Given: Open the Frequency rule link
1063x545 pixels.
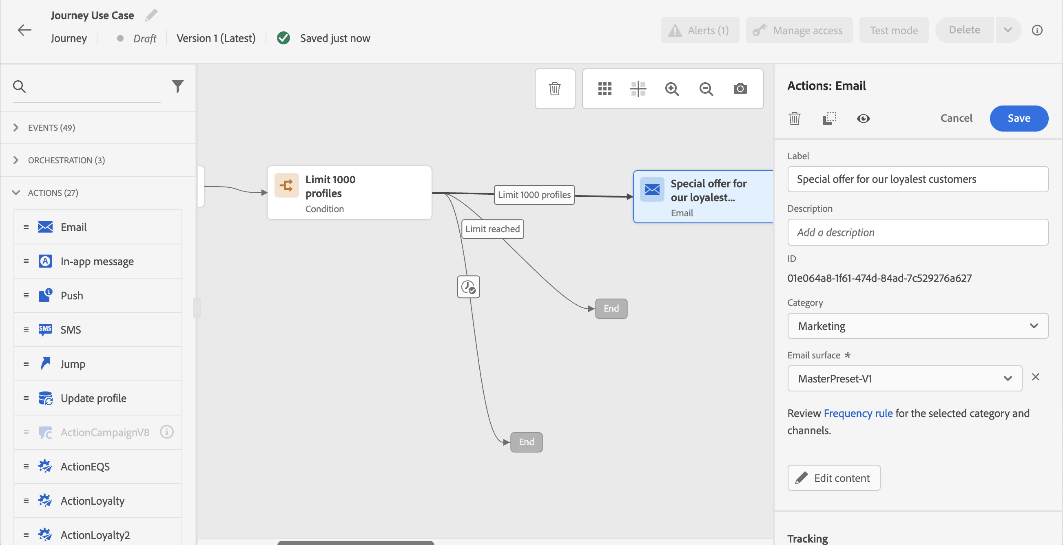Looking at the screenshot, I should 858,413.
